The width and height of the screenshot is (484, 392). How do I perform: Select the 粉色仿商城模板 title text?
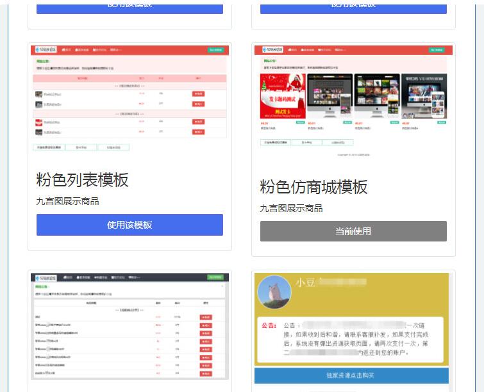tap(313, 186)
